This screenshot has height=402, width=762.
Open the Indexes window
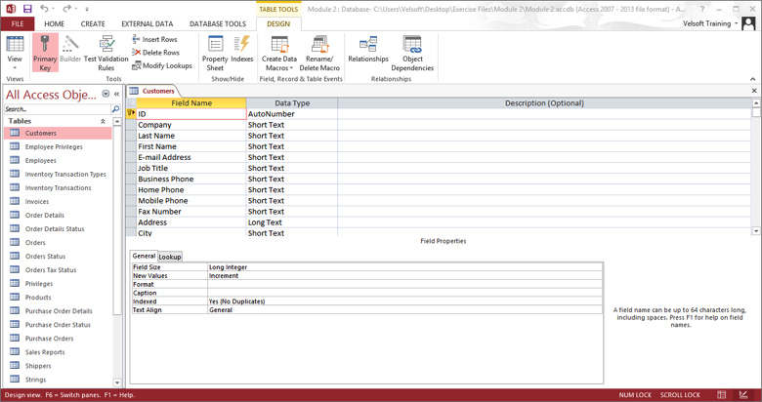(242, 52)
